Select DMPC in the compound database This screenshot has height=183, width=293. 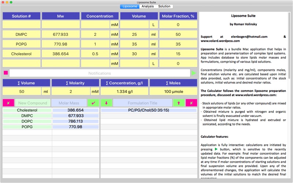(27, 116)
